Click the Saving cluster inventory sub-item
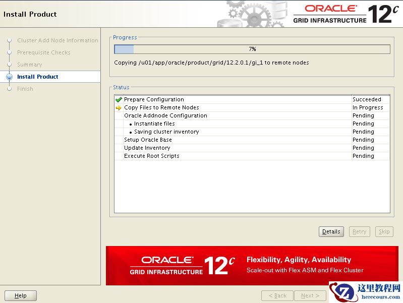The image size is (403, 303). point(252,132)
